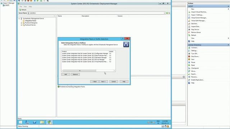Click the Checkpoint icon in Actions pane
The image size is (230, 129).
[189, 68]
